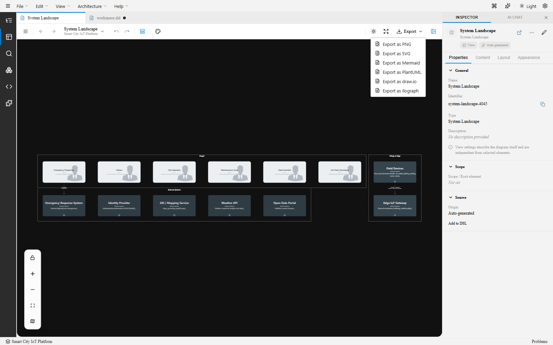Open the hamburger main menu
Screen dimensions: 553x345
(x=8, y=6)
